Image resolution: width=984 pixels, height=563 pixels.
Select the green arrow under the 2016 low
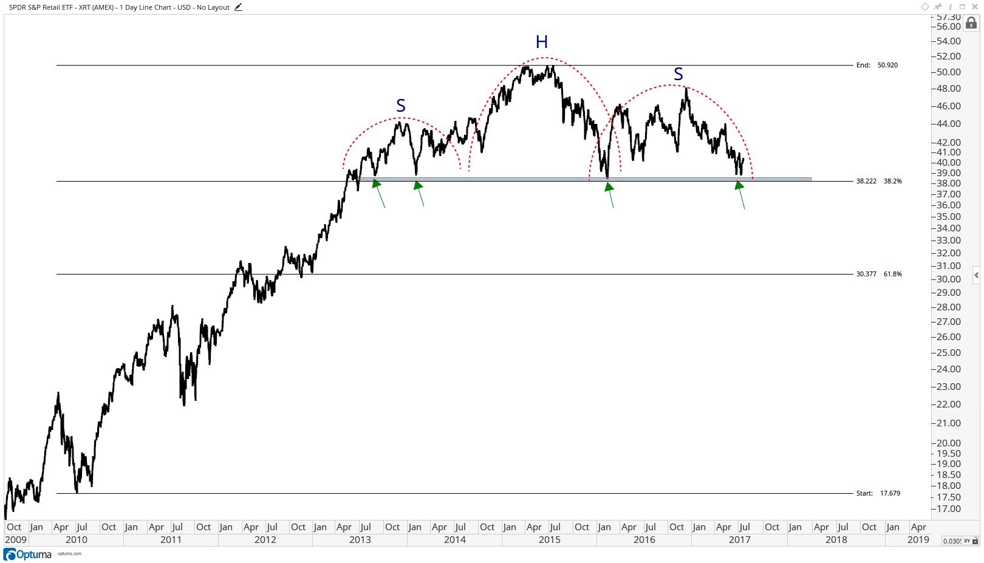[610, 194]
